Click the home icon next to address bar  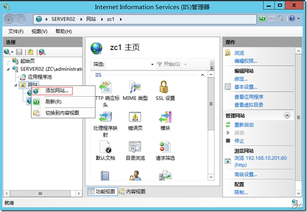point(281,19)
